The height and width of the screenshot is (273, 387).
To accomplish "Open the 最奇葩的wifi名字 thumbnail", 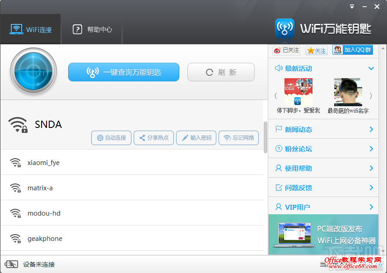I will (x=347, y=91).
